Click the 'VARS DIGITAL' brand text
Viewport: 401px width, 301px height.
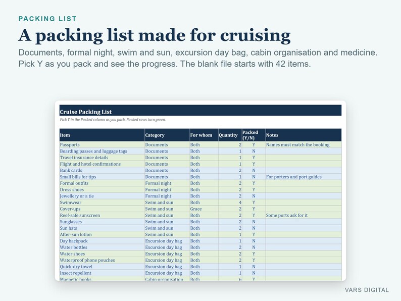367,290
